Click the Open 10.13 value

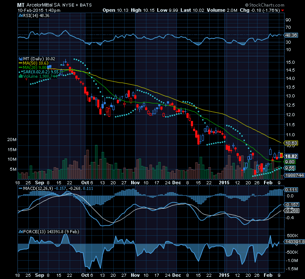pyautogui.click(x=115, y=10)
